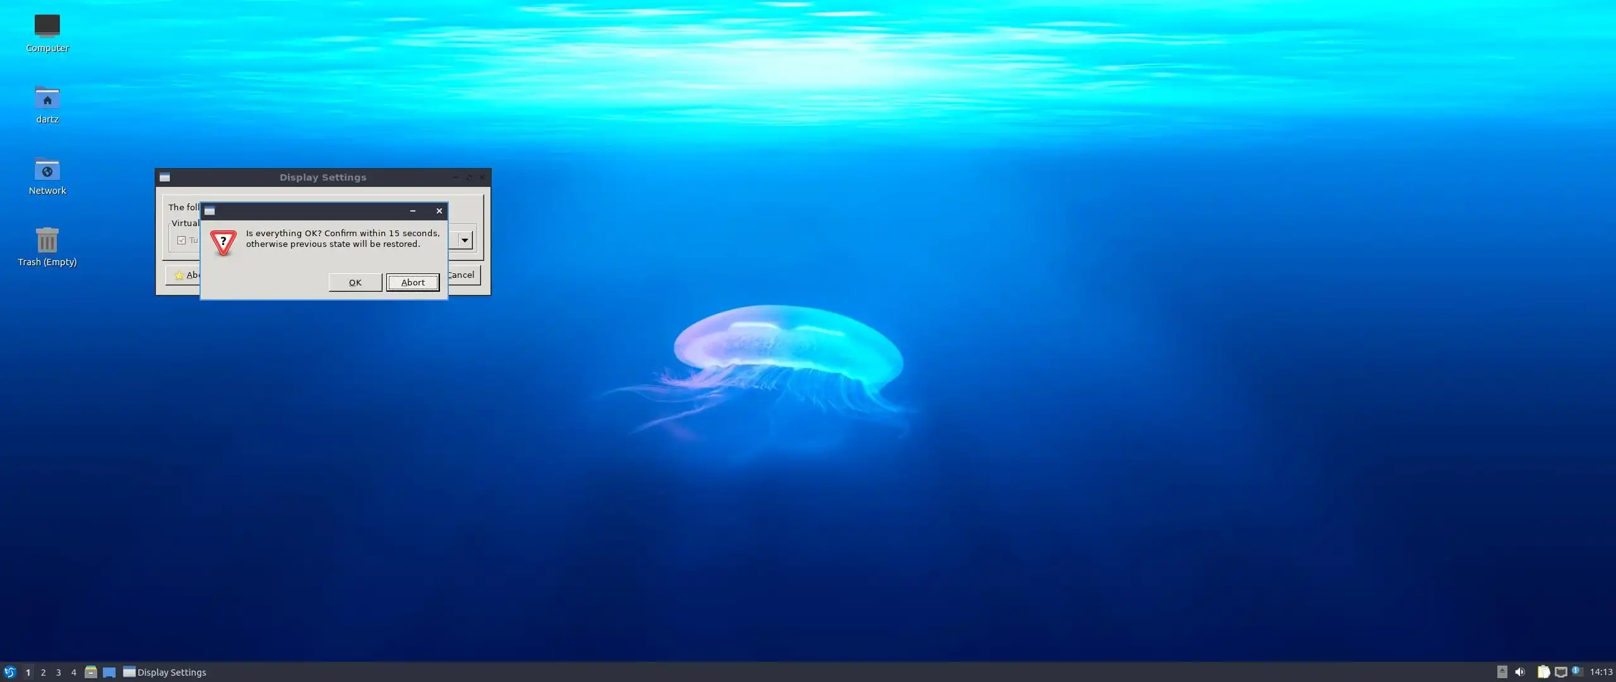Expand the resolution dropdown arrow
Screen dimensions: 1616x682
465,240
